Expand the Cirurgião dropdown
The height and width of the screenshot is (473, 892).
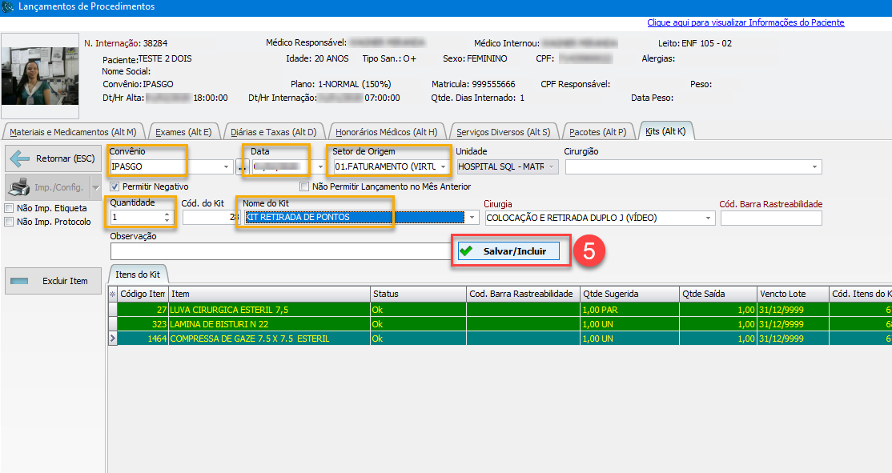tap(815, 166)
